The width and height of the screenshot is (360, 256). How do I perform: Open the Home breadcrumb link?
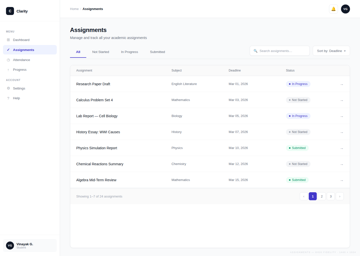74,9
